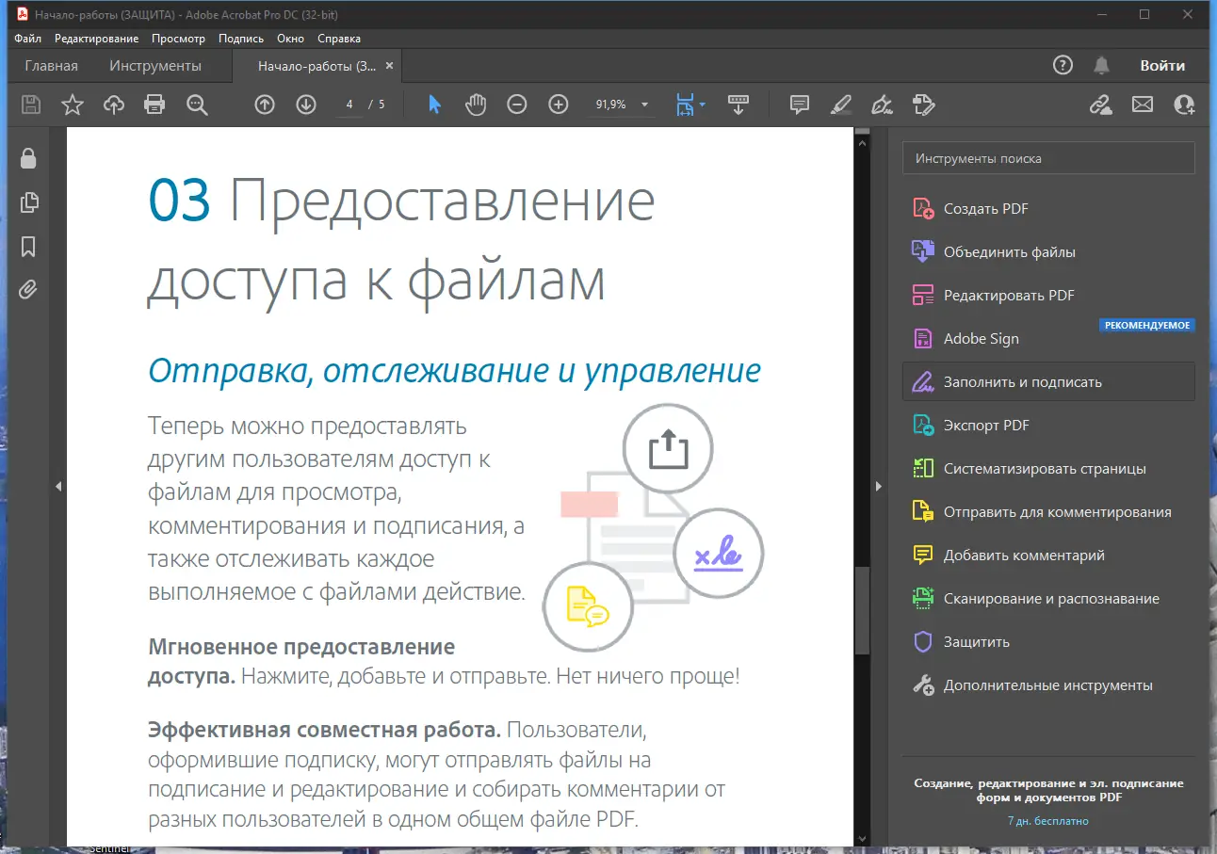Show the Bookmarks panel
Image resolution: width=1217 pixels, height=854 pixels.
click(x=28, y=246)
